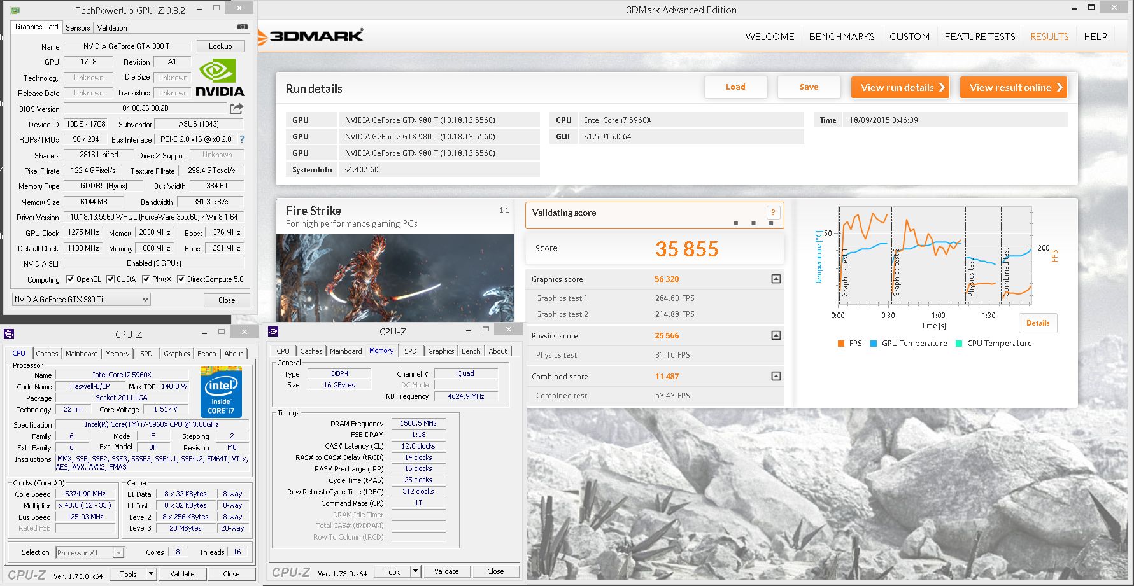Click the orange FPS legend swatch

click(841, 344)
